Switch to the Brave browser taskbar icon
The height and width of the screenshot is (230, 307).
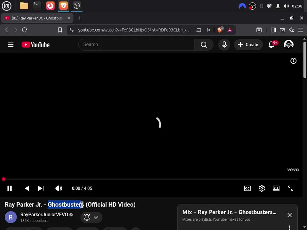coord(63,6)
